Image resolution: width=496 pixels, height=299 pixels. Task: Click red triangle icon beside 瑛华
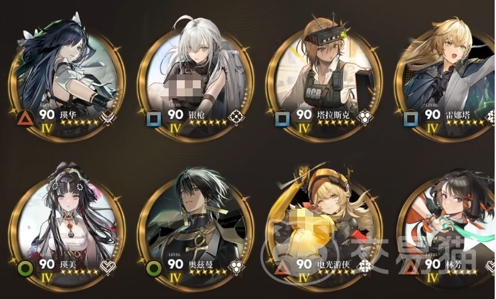pyautogui.click(x=23, y=119)
